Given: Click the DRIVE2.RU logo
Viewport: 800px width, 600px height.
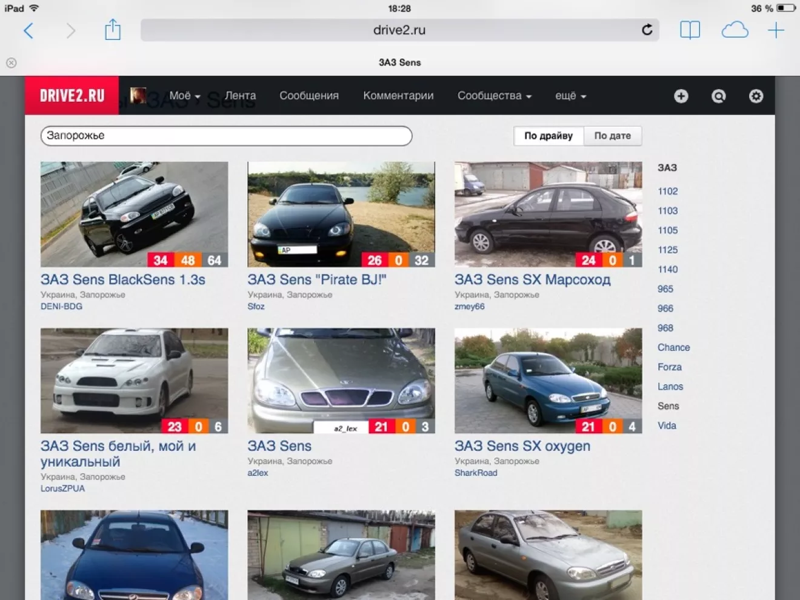Looking at the screenshot, I should 72,96.
